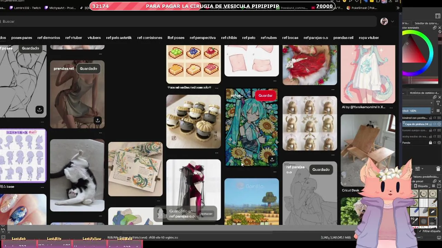Toggle alpha inherit on michy medias layer

pyautogui.click(x=435, y=136)
